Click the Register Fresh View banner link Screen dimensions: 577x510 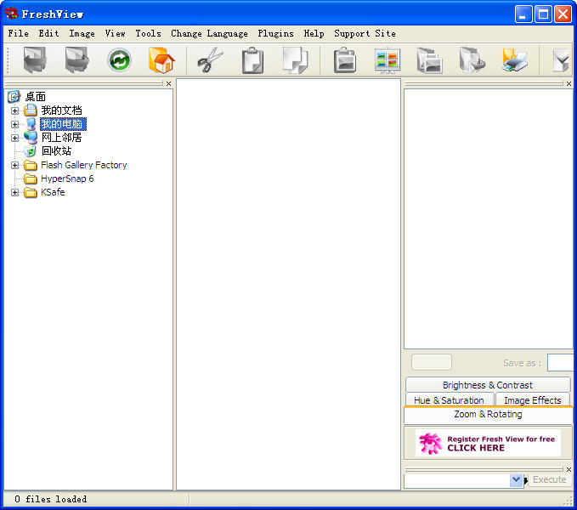pyautogui.click(x=488, y=443)
